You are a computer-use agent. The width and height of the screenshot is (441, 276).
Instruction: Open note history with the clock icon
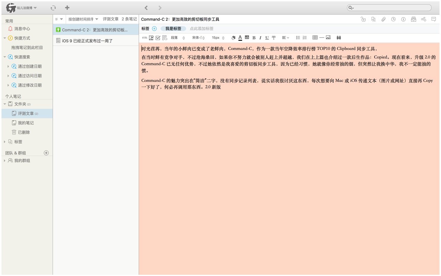pyautogui.click(x=393, y=19)
